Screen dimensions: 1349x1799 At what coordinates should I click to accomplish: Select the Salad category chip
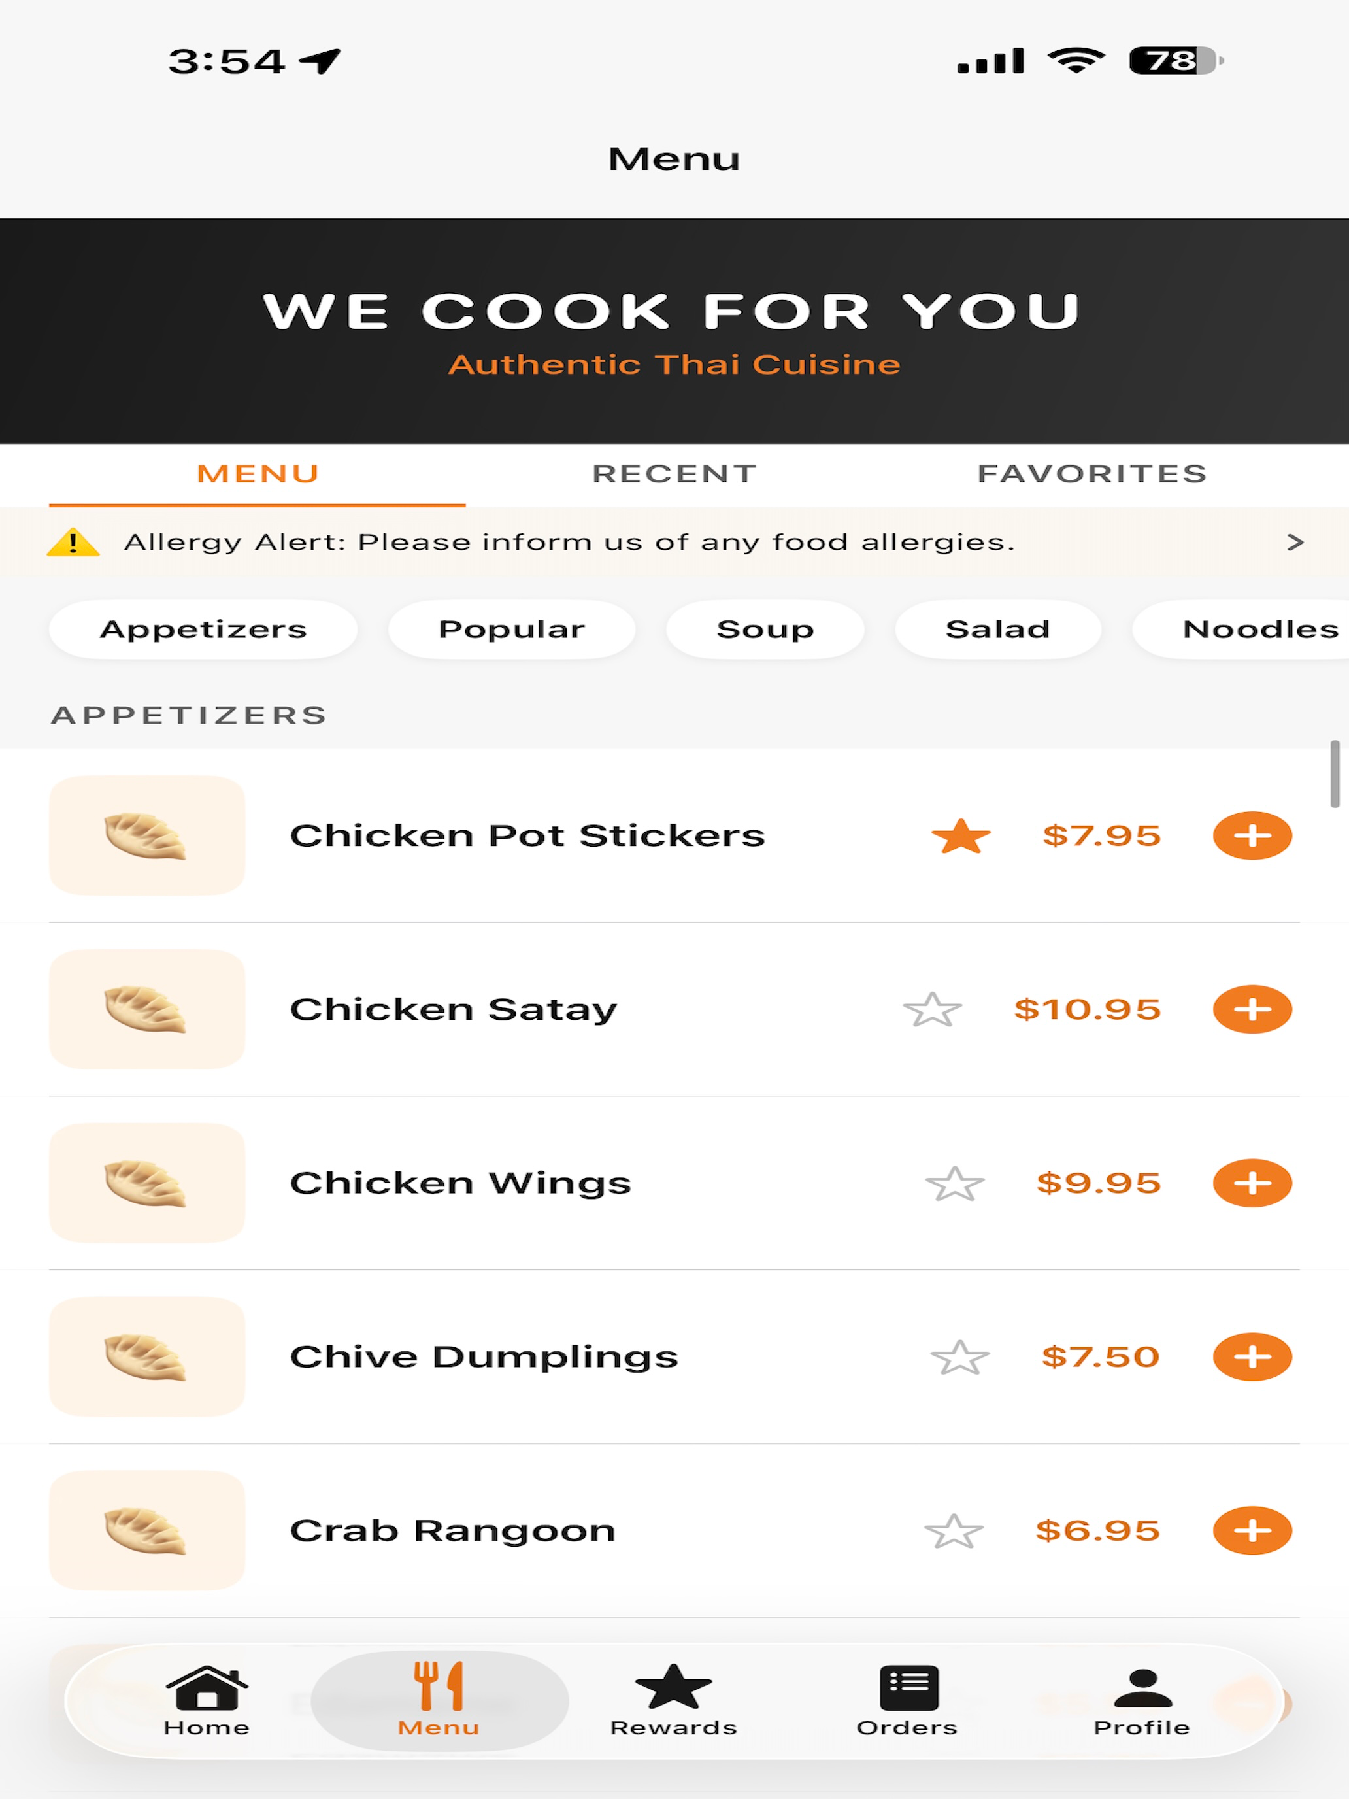point(998,630)
